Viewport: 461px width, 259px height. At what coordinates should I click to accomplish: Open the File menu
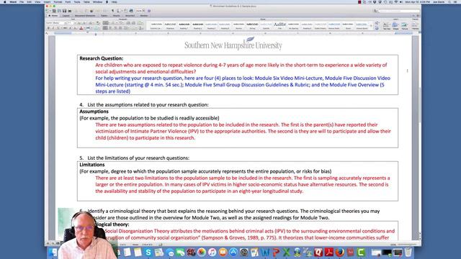[22, 1]
